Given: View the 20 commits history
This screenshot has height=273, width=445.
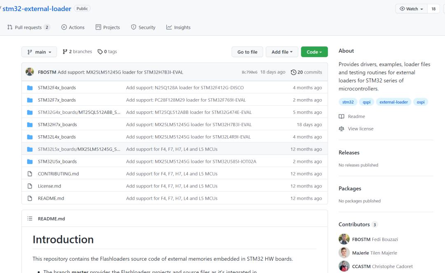Looking at the screenshot, I should (x=307, y=72).
